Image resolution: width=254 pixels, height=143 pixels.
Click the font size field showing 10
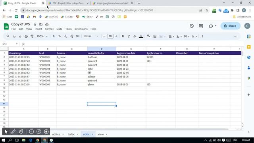(110, 36)
